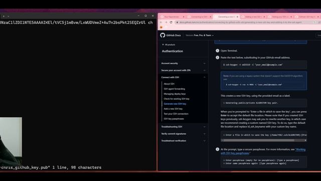
Task: Collapse the Connect with SSH section
Action: [183, 77]
